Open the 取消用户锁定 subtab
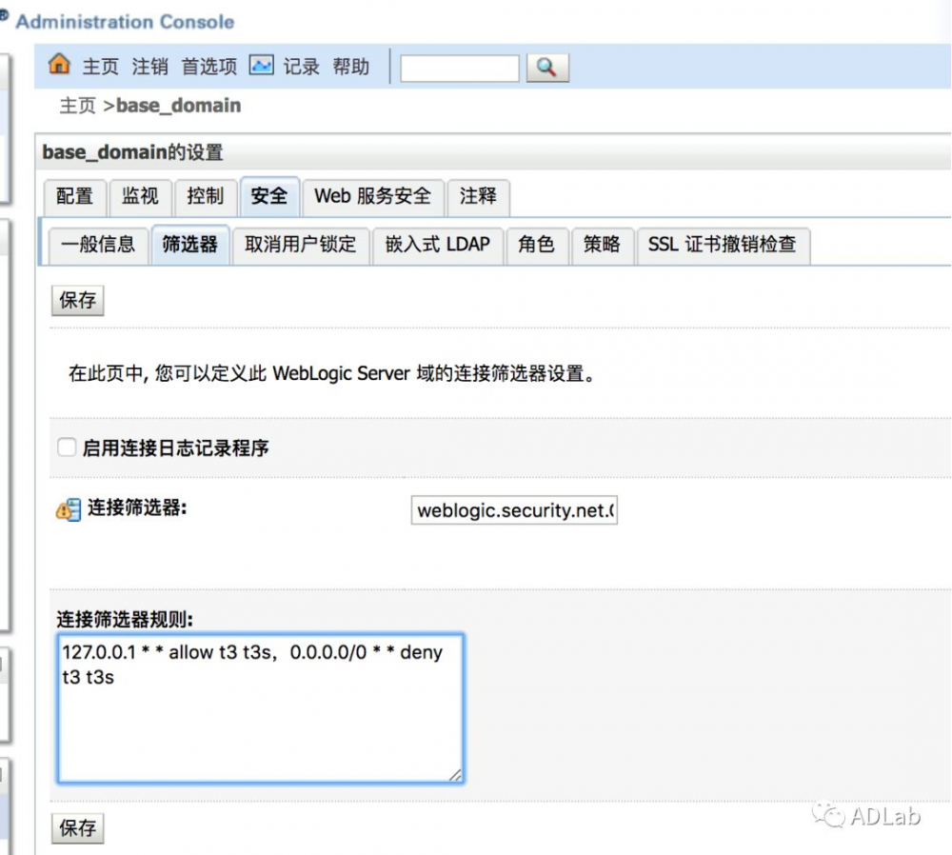The image size is (952, 855). click(x=301, y=245)
